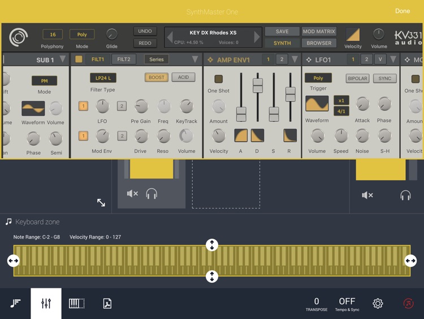Click LFO1 module diamond icon
The width and height of the screenshot is (424, 319).
309,59
